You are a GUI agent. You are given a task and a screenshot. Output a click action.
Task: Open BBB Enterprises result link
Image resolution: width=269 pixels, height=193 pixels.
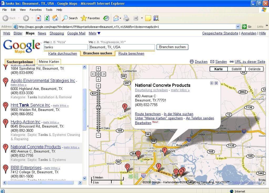click(x=26, y=167)
